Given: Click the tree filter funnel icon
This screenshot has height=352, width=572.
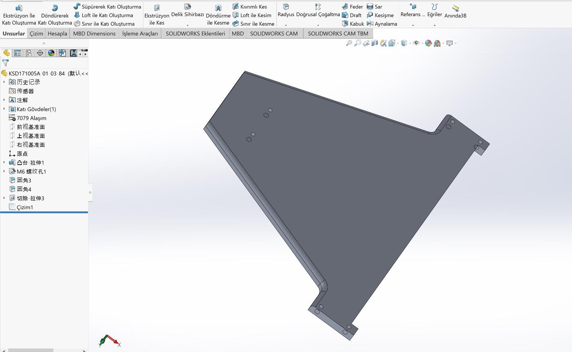Looking at the screenshot, I should [x=5, y=63].
